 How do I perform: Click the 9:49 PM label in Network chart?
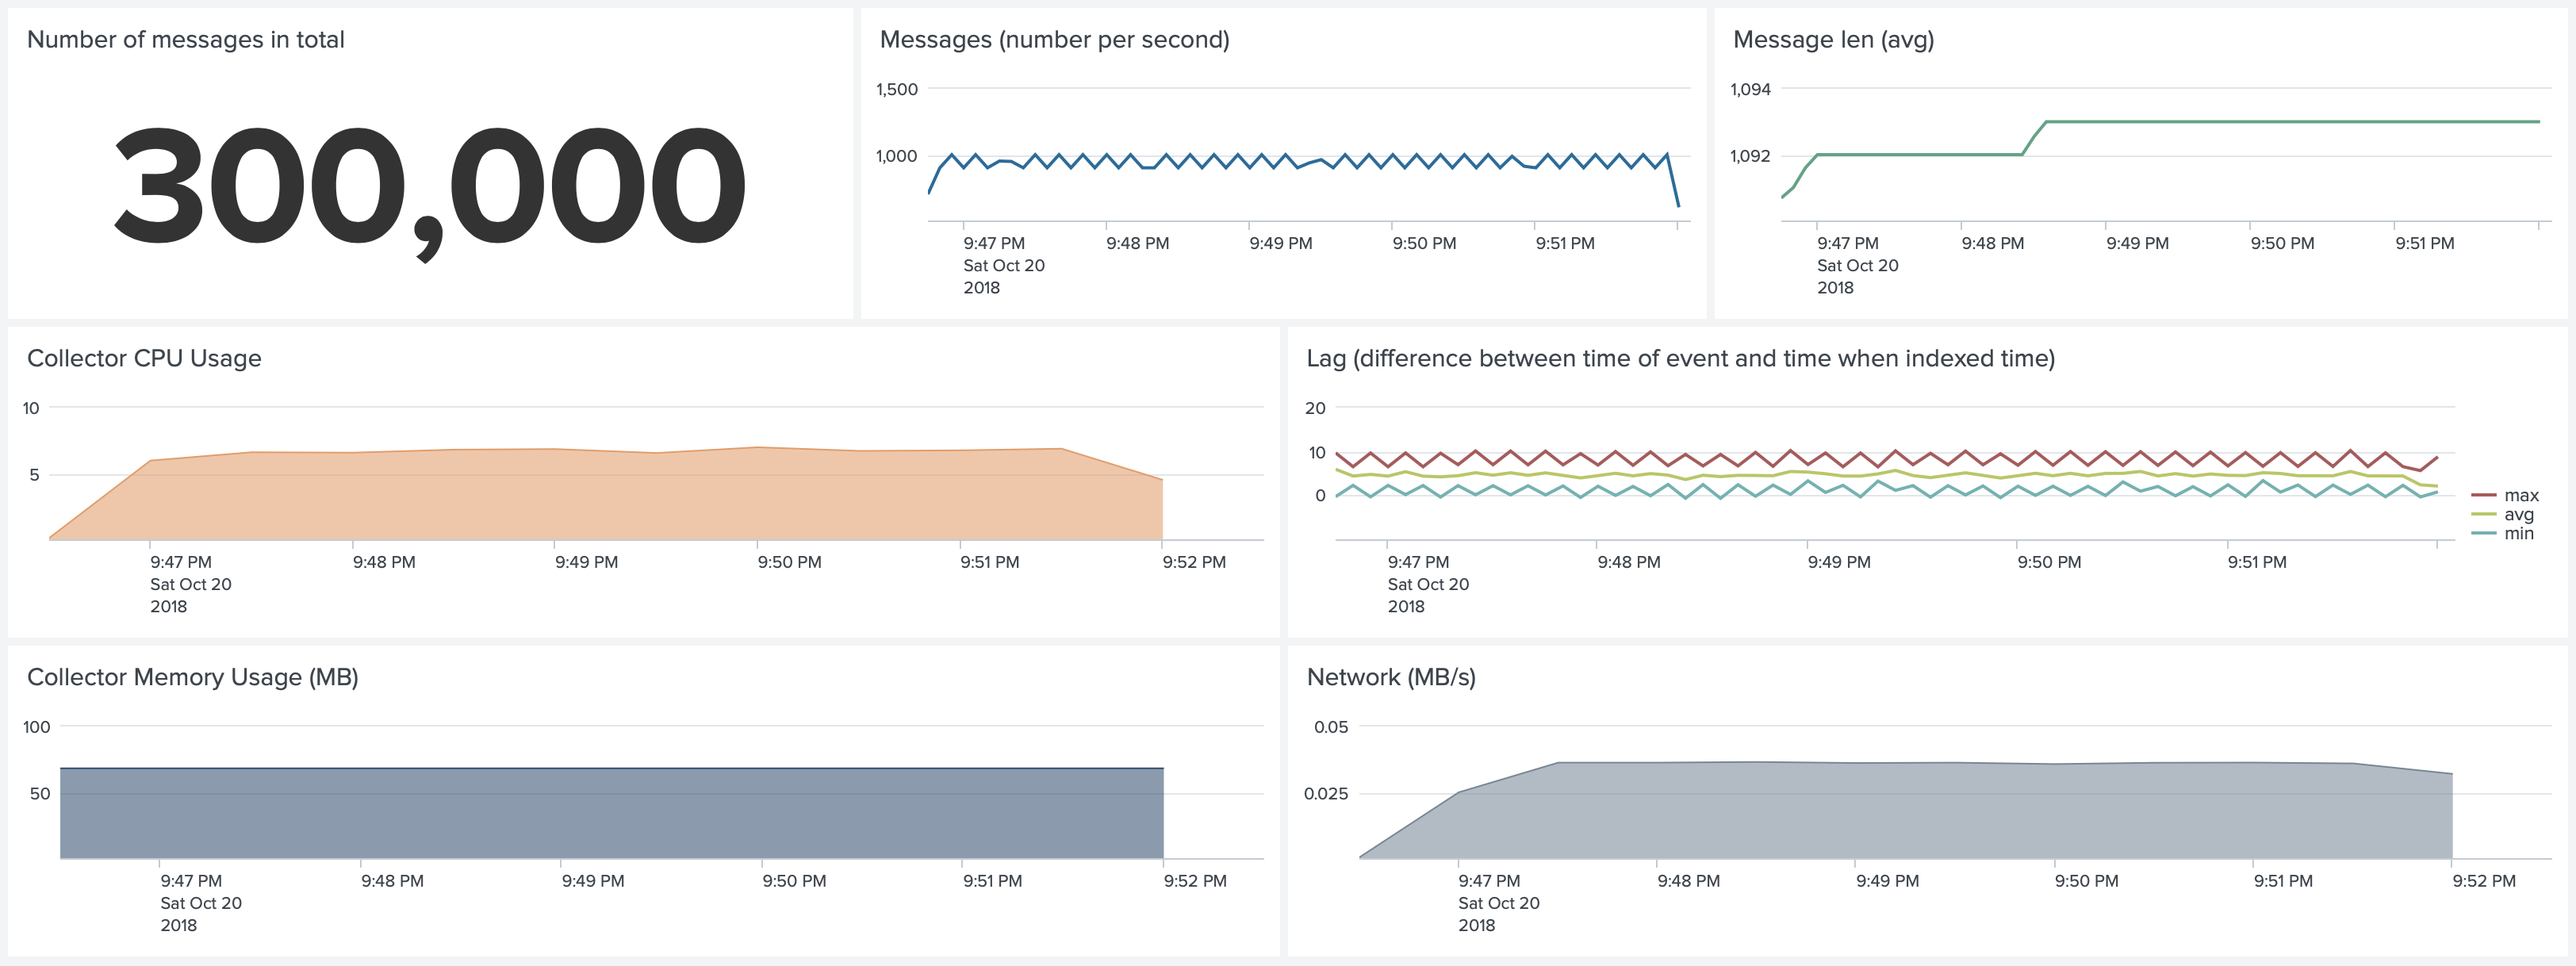(x=1886, y=881)
